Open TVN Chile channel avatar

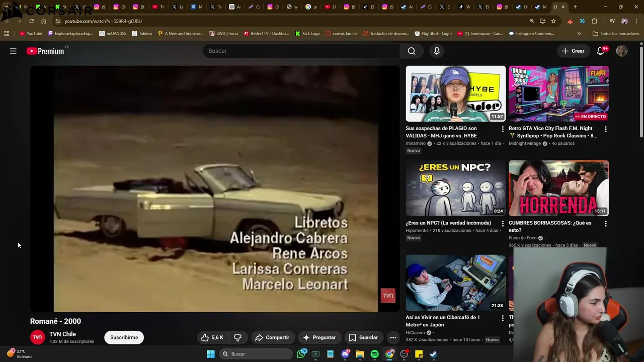[37, 337]
